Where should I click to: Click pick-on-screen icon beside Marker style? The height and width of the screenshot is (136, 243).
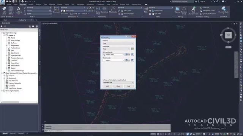click(132, 60)
